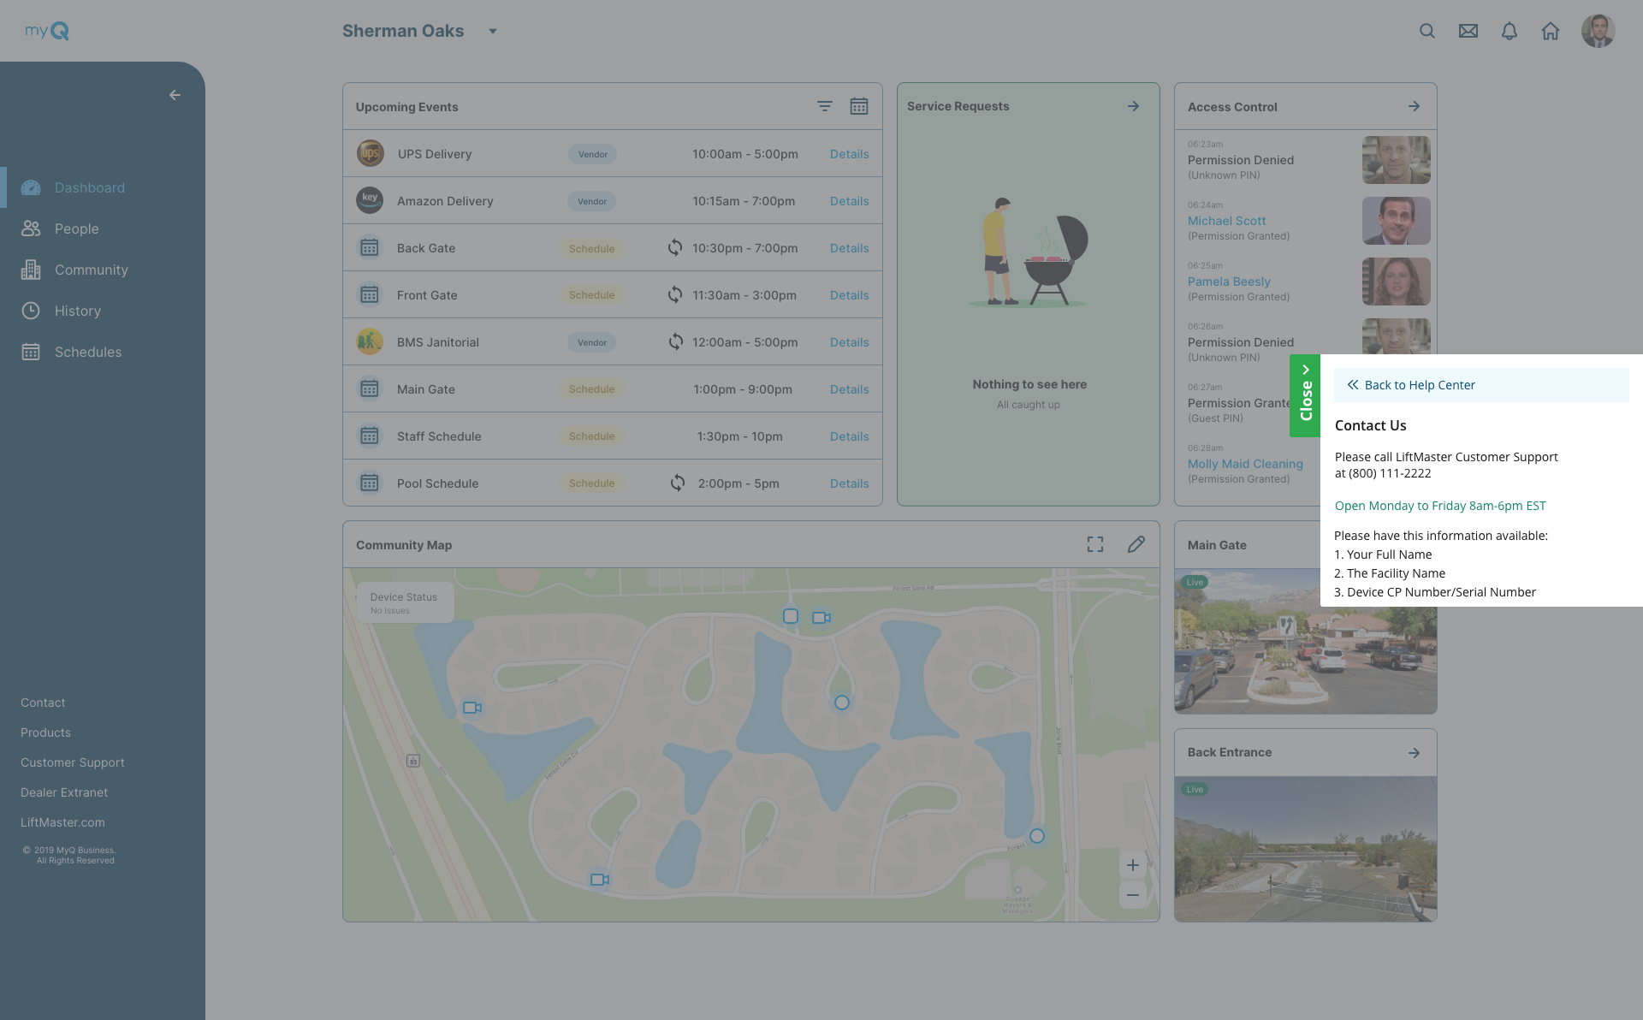This screenshot has width=1643, height=1020.
Task: Open Schedules in sidebar menu
Action: (87, 352)
